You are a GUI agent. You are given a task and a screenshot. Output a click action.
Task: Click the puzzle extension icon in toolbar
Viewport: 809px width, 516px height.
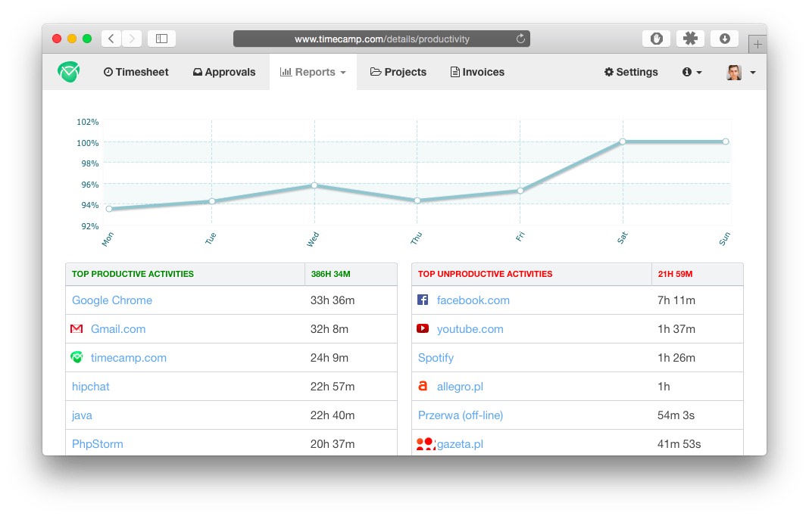coord(690,39)
